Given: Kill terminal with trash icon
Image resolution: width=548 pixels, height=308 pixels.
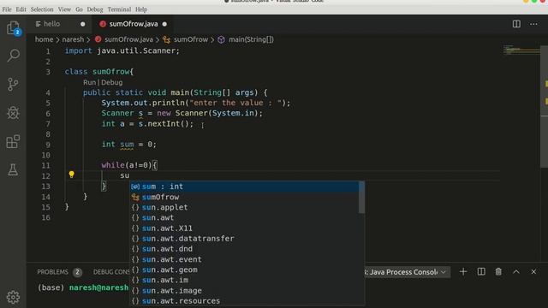Looking at the screenshot, I should 498,272.
